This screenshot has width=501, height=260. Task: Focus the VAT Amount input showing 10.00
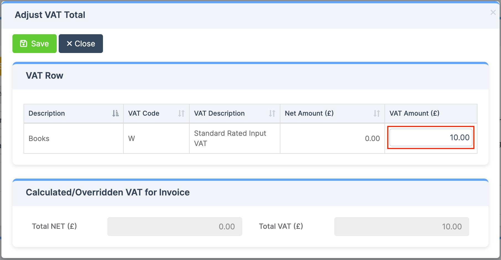coord(431,137)
